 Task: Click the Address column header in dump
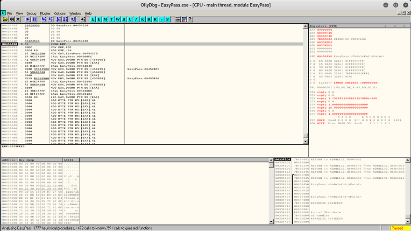[9, 160]
